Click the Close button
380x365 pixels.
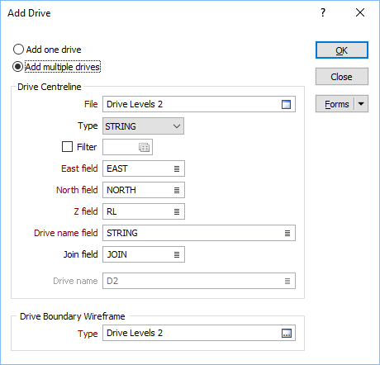point(342,77)
